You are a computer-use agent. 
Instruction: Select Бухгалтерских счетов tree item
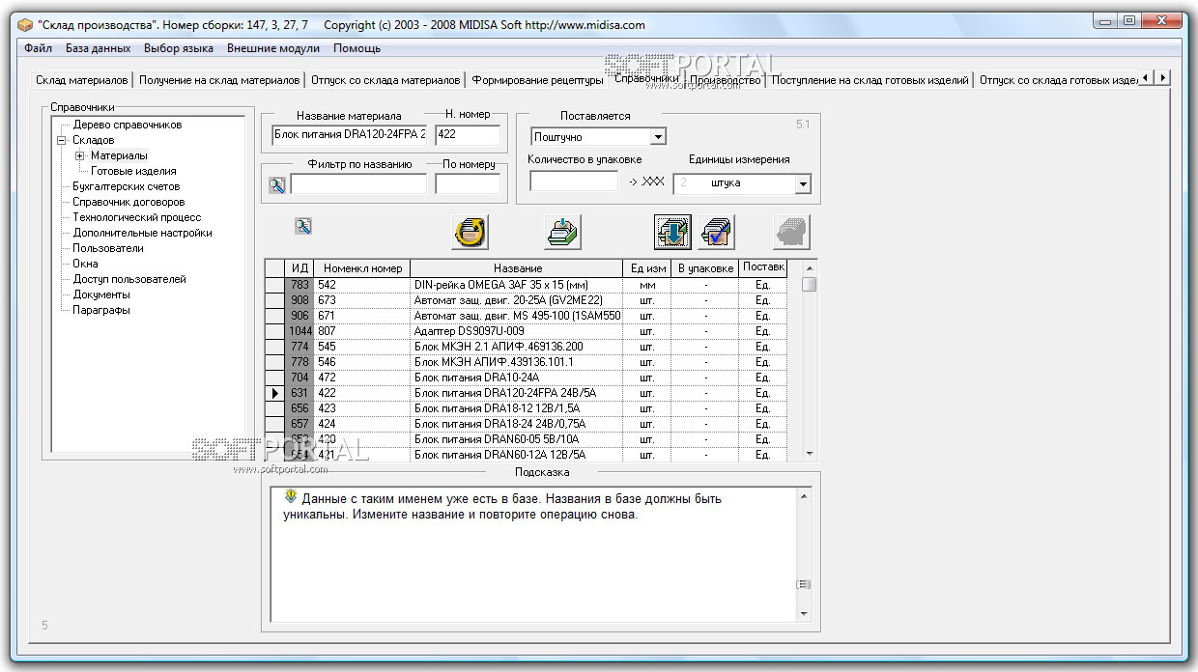tap(126, 186)
